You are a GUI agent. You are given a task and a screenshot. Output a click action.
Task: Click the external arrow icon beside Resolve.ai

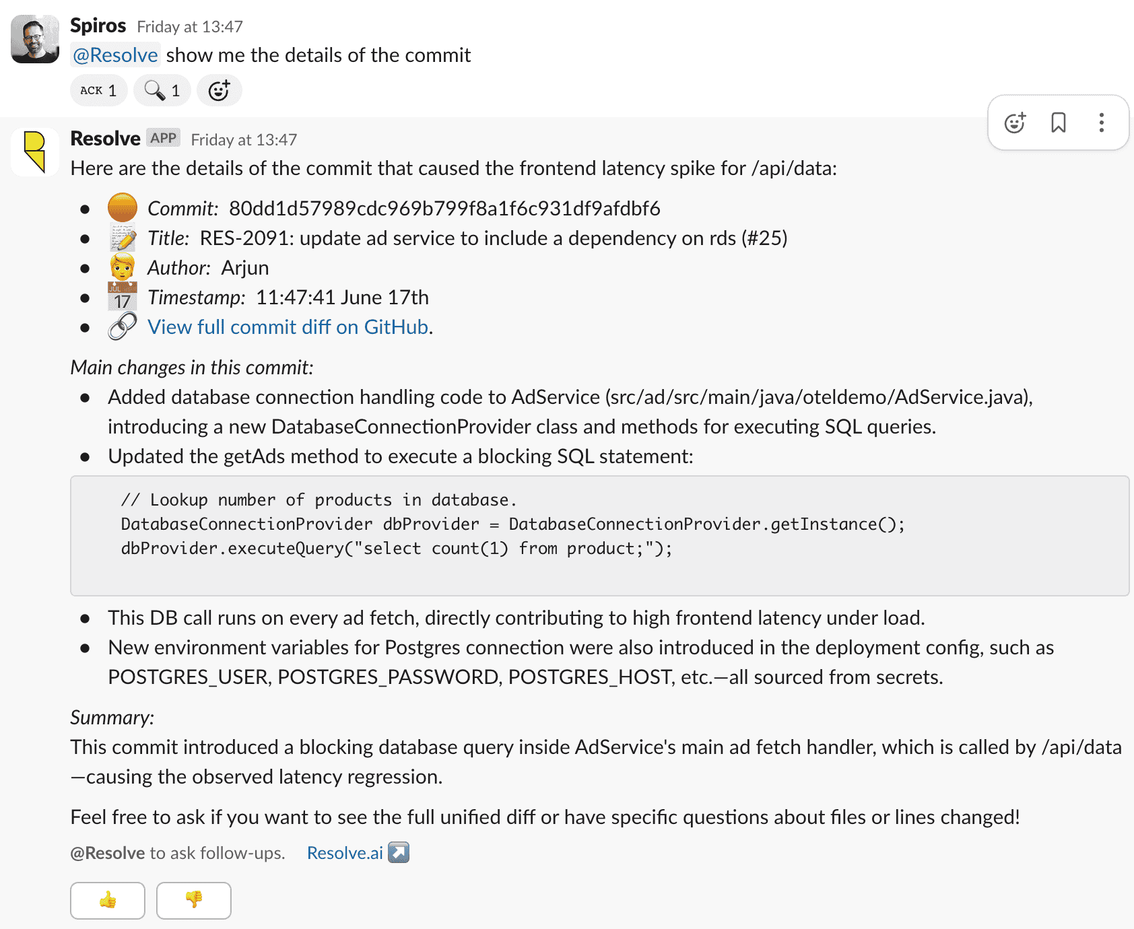399,852
